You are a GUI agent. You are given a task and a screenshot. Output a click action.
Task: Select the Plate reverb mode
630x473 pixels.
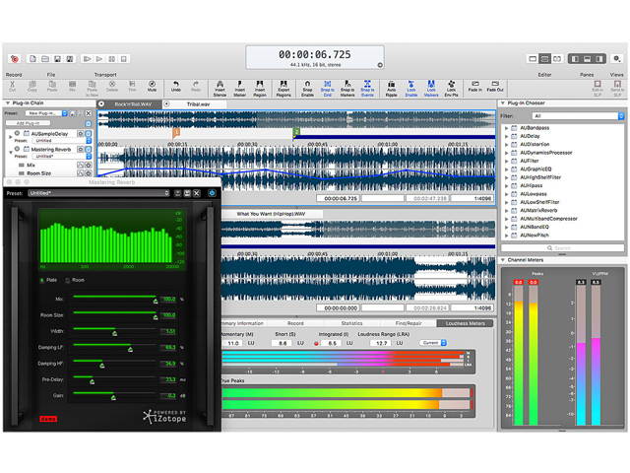[x=48, y=280]
